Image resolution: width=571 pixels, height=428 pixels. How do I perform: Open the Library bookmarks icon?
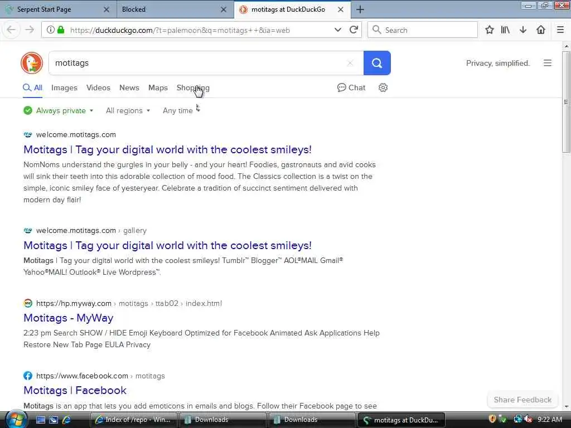505,30
